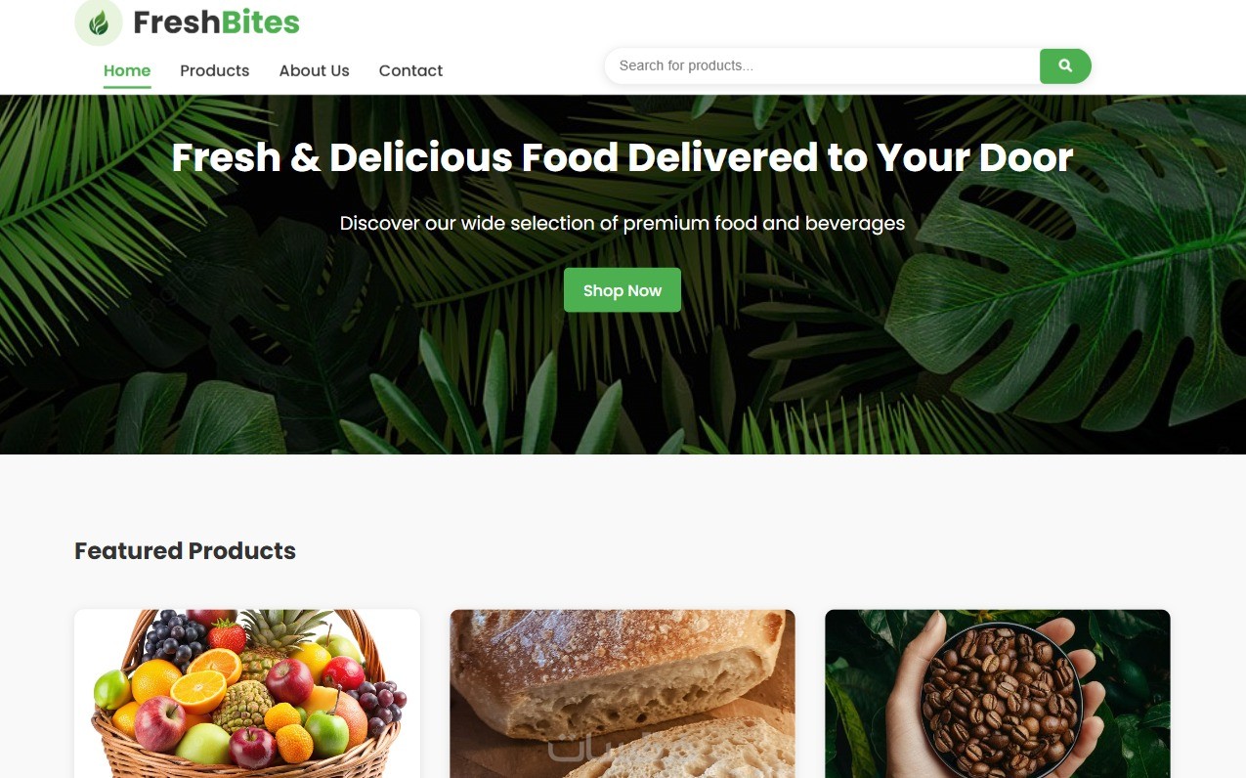Select the Contact navigation link

[x=410, y=70]
